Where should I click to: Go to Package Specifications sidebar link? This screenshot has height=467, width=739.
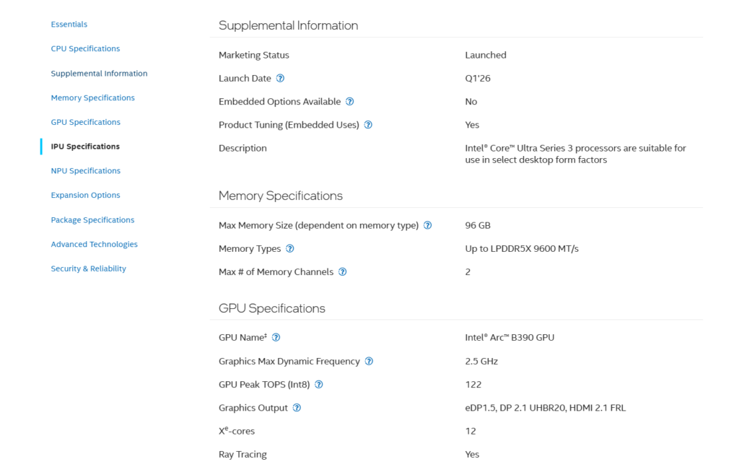pos(92,219)
